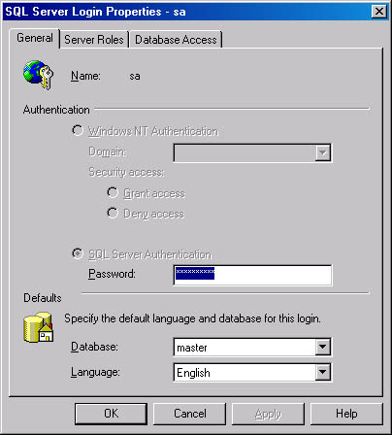Switch to the Server Roles tab
This screenshot has width=392, height=435.
click(x=94, y=40)
